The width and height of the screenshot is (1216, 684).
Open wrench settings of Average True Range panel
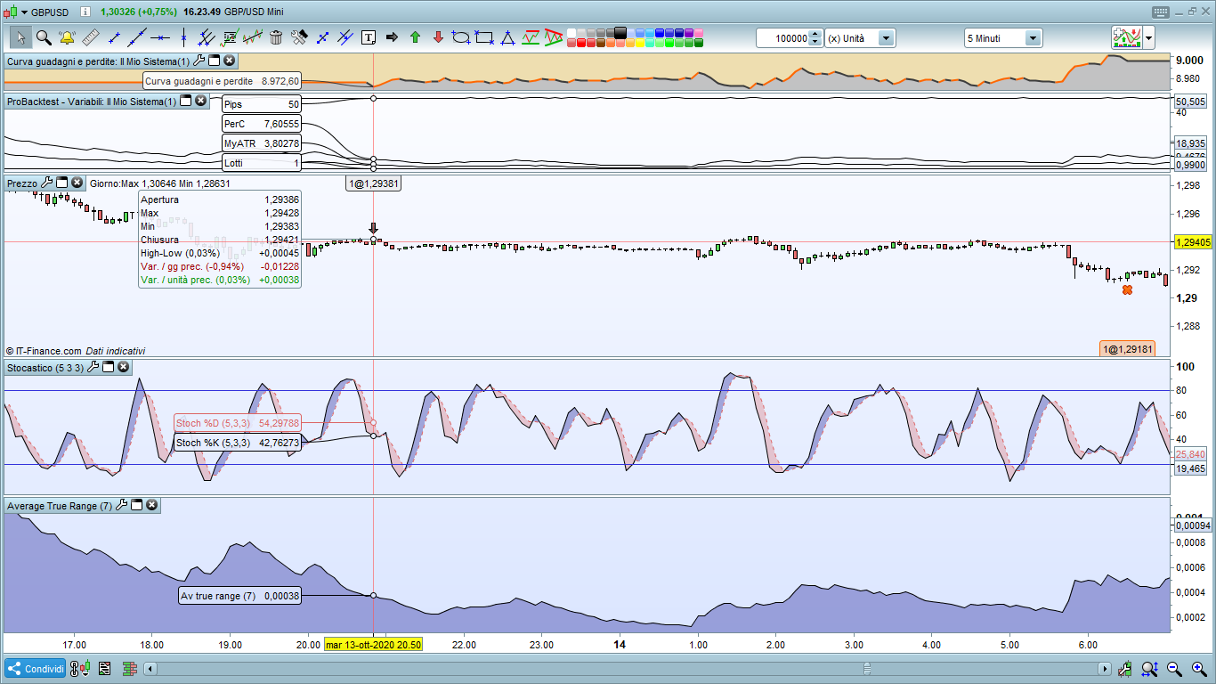tap(121, 505)
